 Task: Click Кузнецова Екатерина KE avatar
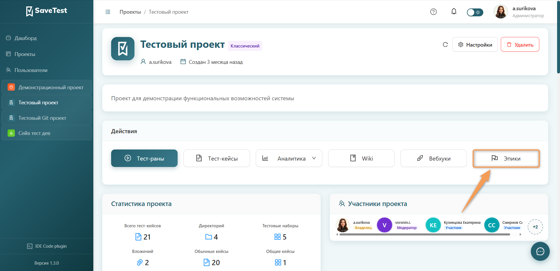coord(433,225)
